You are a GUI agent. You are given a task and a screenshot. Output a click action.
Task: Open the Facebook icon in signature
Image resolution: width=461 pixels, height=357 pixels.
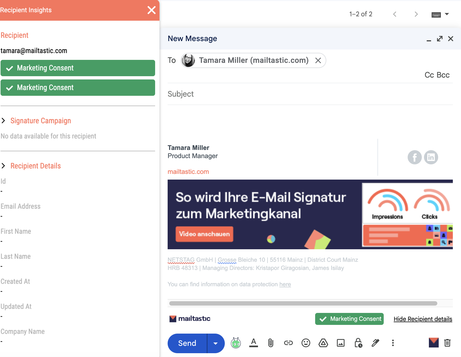point(415,157)
